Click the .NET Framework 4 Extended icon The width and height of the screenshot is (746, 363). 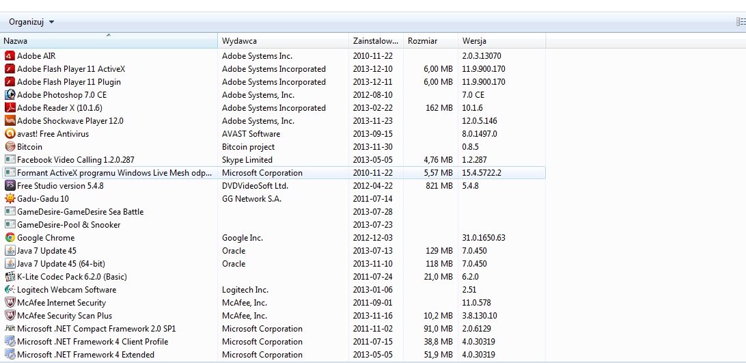tap(10, 354)
